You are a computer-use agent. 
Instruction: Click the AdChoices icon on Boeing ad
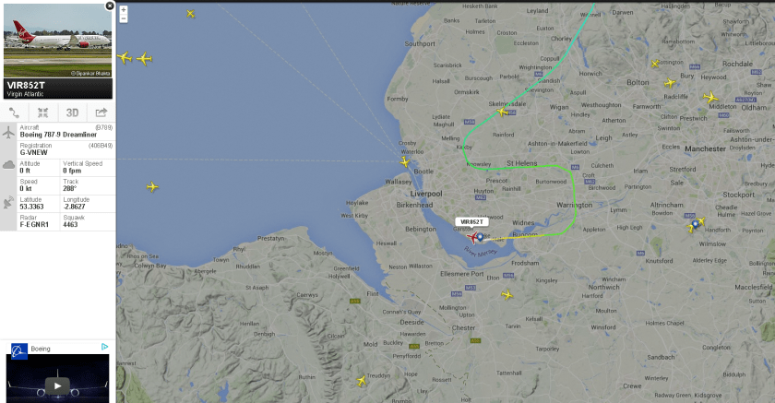point(105,347)
